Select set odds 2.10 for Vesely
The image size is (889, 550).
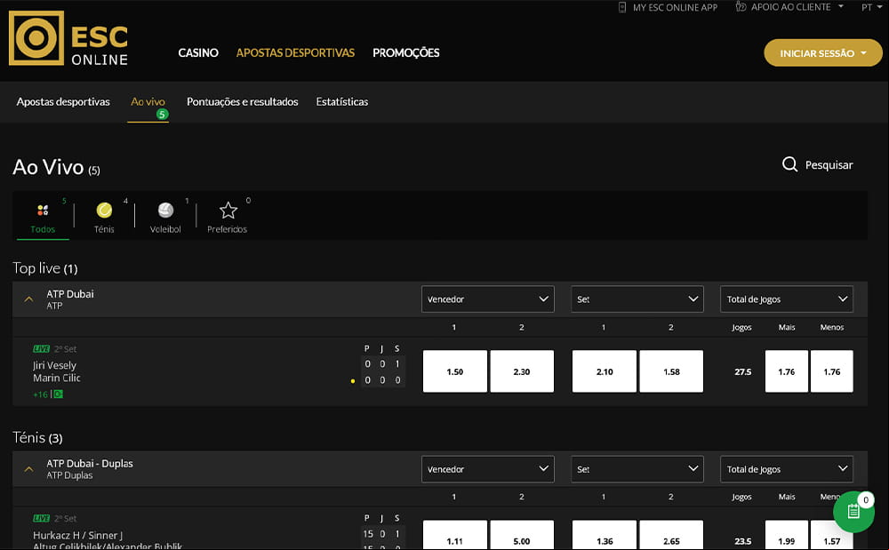[x=605, y=371]
